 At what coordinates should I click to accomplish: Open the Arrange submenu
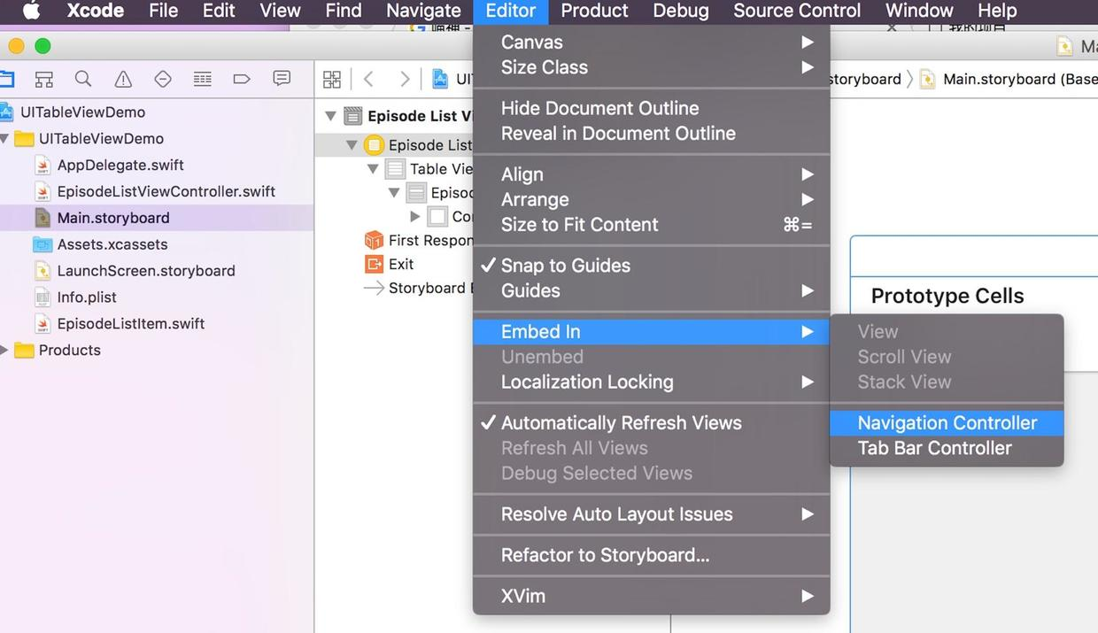(651, 199)
